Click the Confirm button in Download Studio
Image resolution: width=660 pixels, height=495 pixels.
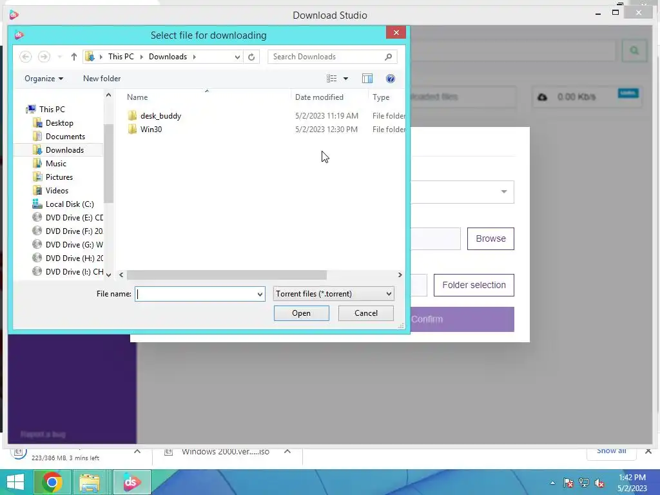461,320
